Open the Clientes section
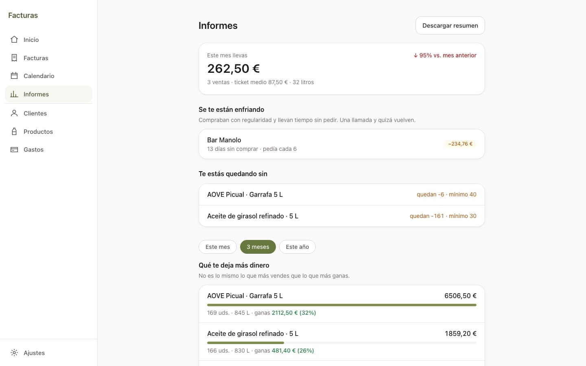 [48, 113]
